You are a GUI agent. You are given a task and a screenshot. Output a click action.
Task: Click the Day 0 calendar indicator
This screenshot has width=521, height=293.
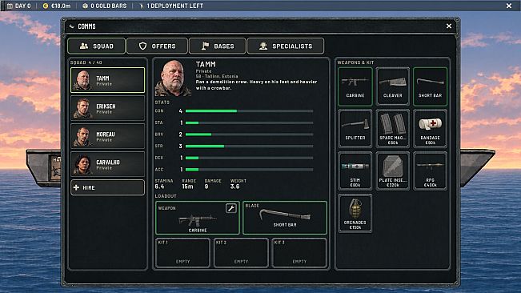coord(19,6)
